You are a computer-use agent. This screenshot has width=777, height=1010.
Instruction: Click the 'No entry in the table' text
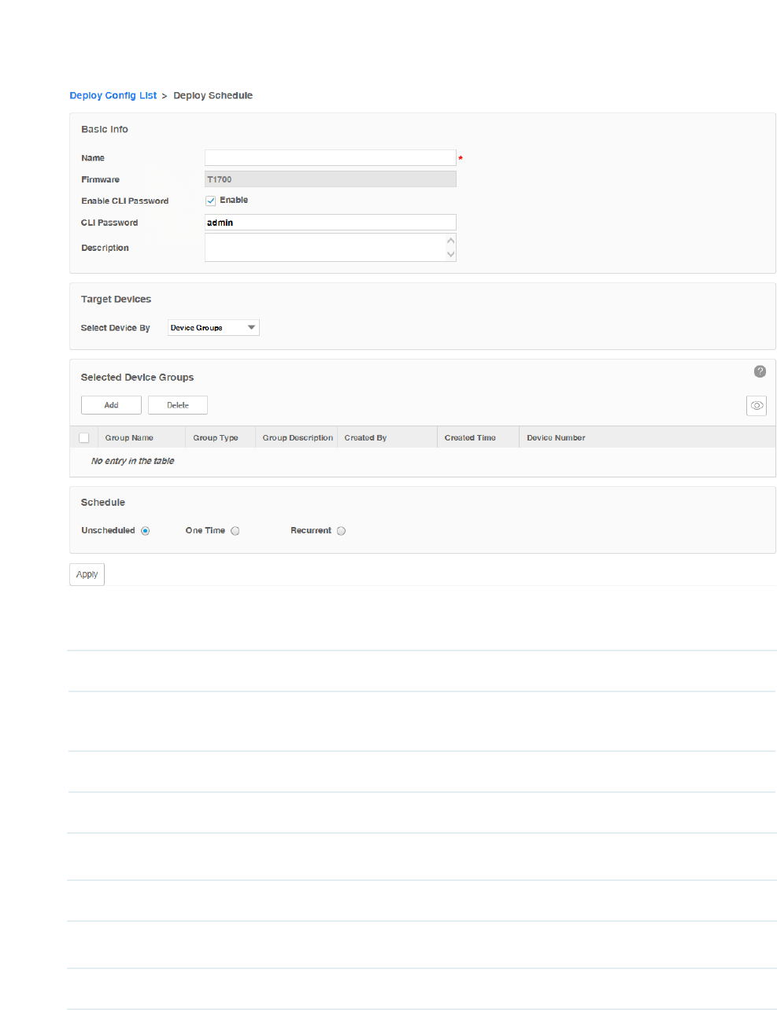133,461
